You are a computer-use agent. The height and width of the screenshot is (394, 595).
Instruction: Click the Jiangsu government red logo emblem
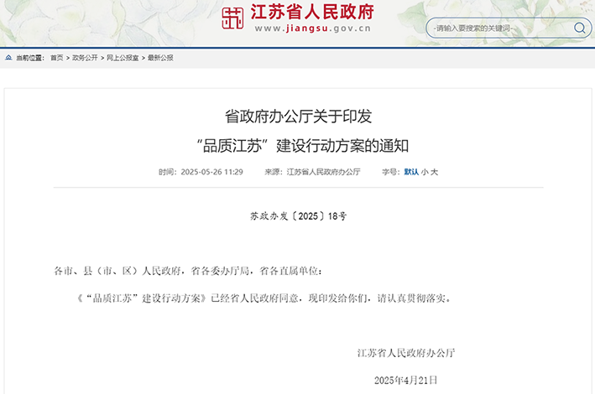pos(232,18)
